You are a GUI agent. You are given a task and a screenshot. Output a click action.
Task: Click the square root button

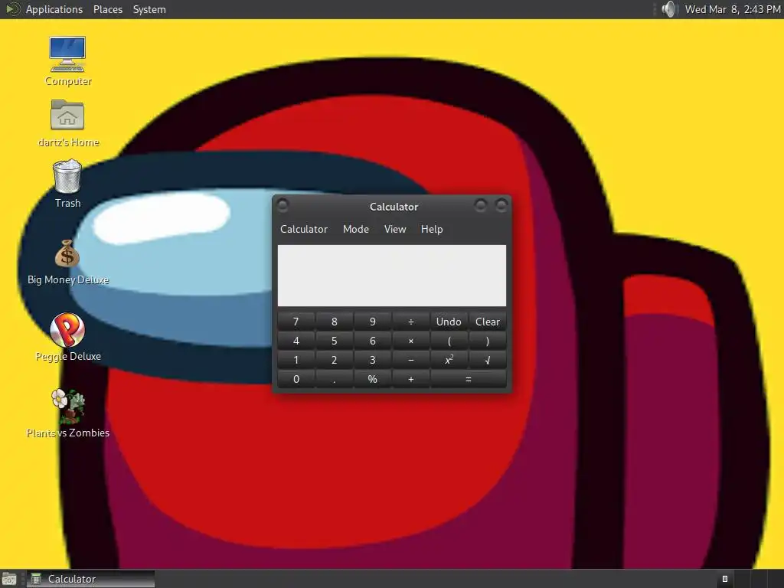pos(488,360)
